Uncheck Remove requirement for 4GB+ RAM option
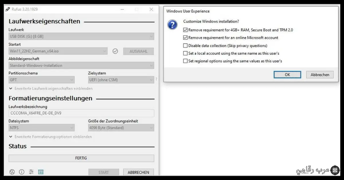 (x=185, y=30)
